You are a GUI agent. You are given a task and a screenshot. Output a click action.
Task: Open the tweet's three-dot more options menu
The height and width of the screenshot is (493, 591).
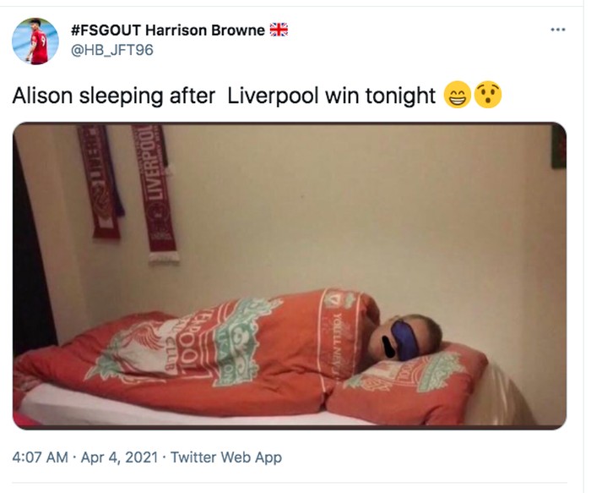point(558,30)
